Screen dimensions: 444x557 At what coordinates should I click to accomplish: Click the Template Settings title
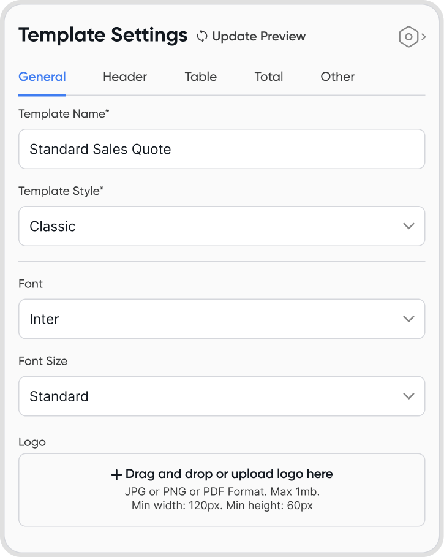103,36
